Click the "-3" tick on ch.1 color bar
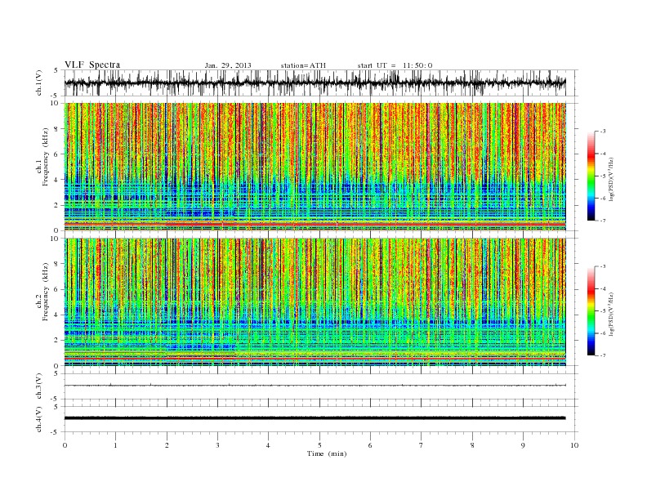Screen dimensions: 647x500 603,132
